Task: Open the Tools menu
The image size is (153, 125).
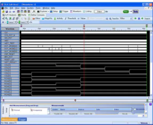Action: (x=38, y=8)
